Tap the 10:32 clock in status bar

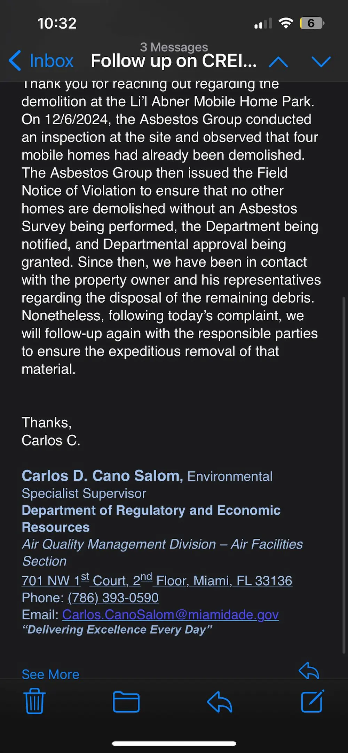pos(57,24)
